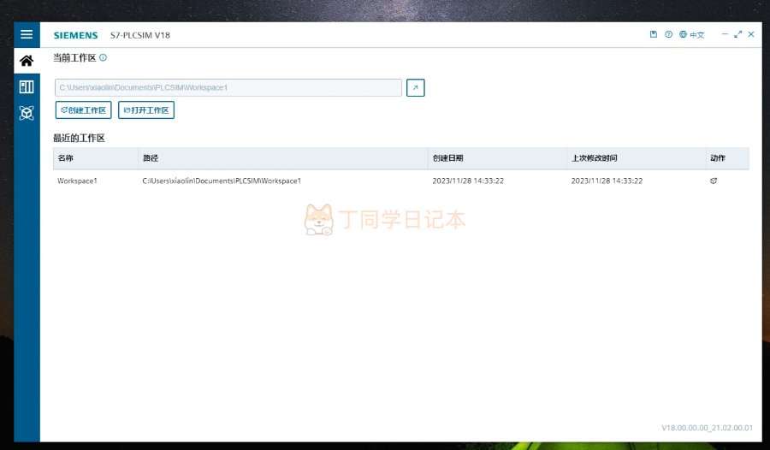Click the action icon for Workspace1 row

click(714, 181)
